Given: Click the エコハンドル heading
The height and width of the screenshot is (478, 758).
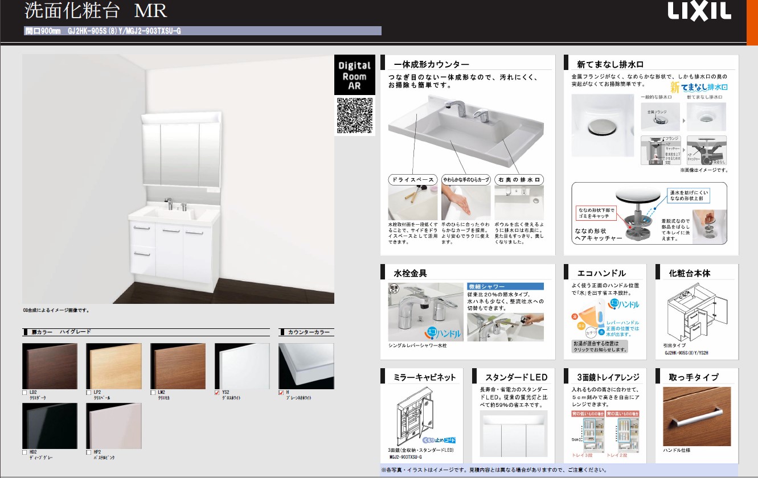Looking at the screenshot, I should click(601, 273).
